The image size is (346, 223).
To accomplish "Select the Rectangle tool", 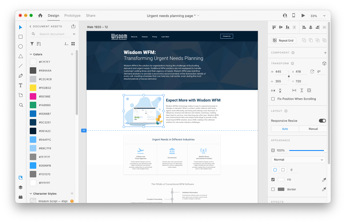I will 21,37.
